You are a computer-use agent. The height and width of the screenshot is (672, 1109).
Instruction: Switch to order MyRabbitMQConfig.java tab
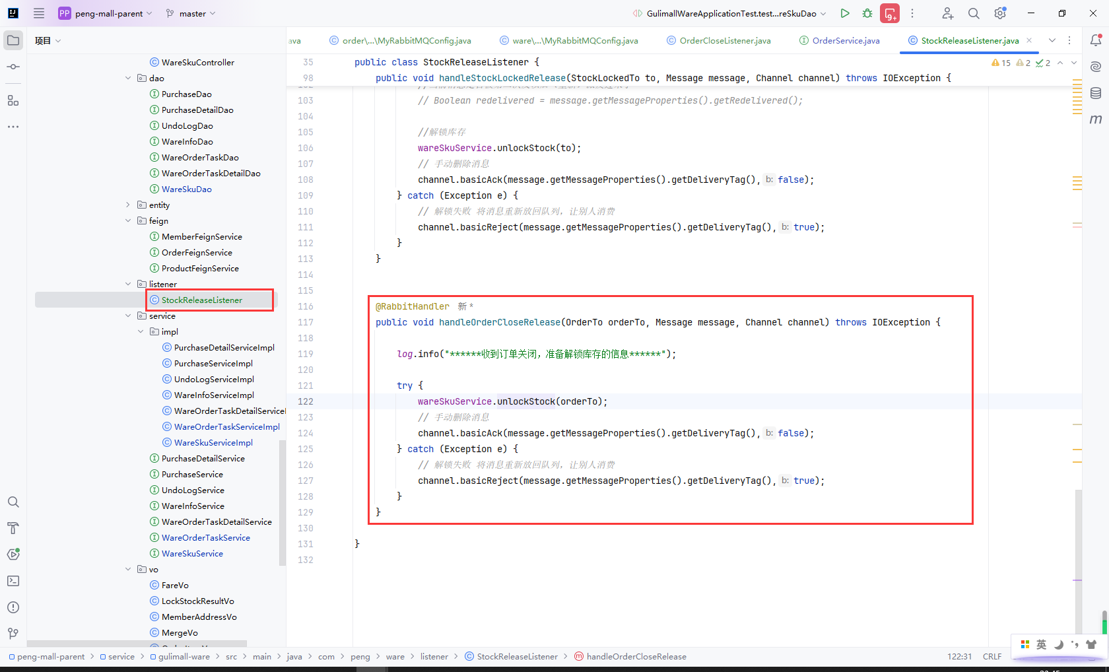click(x=400, y=40)
